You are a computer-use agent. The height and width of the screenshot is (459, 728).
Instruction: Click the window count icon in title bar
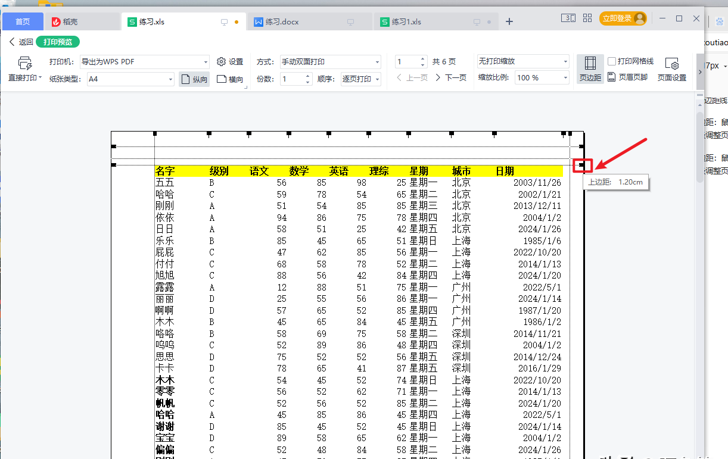568,18
